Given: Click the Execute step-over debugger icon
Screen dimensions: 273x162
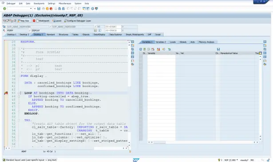Looking at the screenshot, I should click(8, 21).
